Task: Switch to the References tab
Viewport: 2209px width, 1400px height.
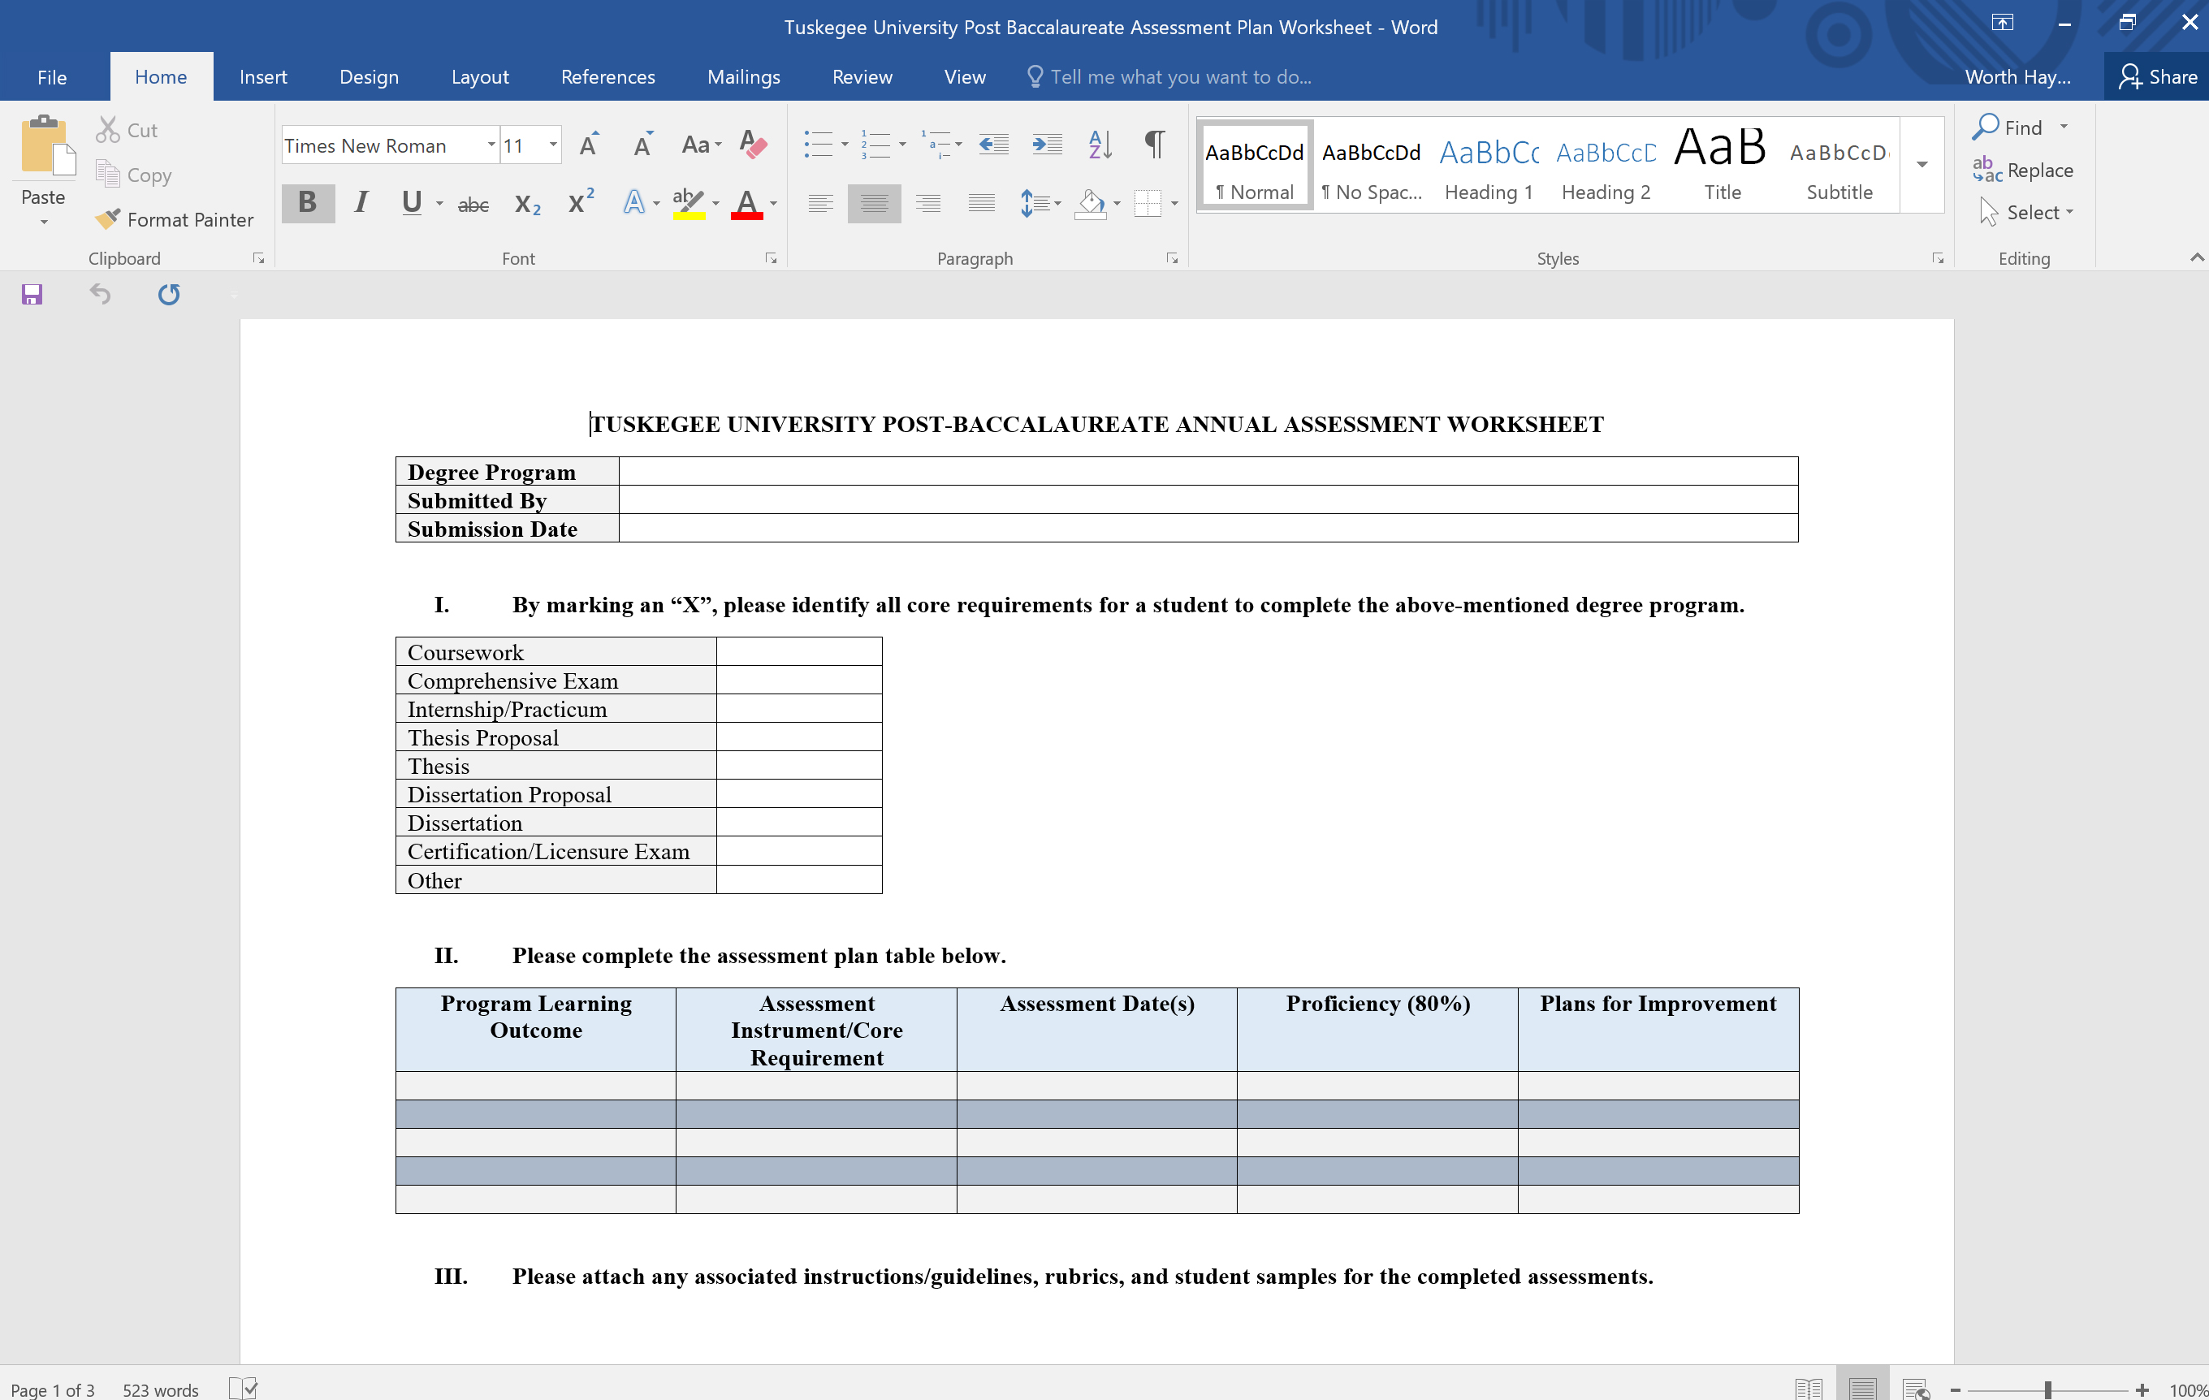Action: click(x=607, y=77)
